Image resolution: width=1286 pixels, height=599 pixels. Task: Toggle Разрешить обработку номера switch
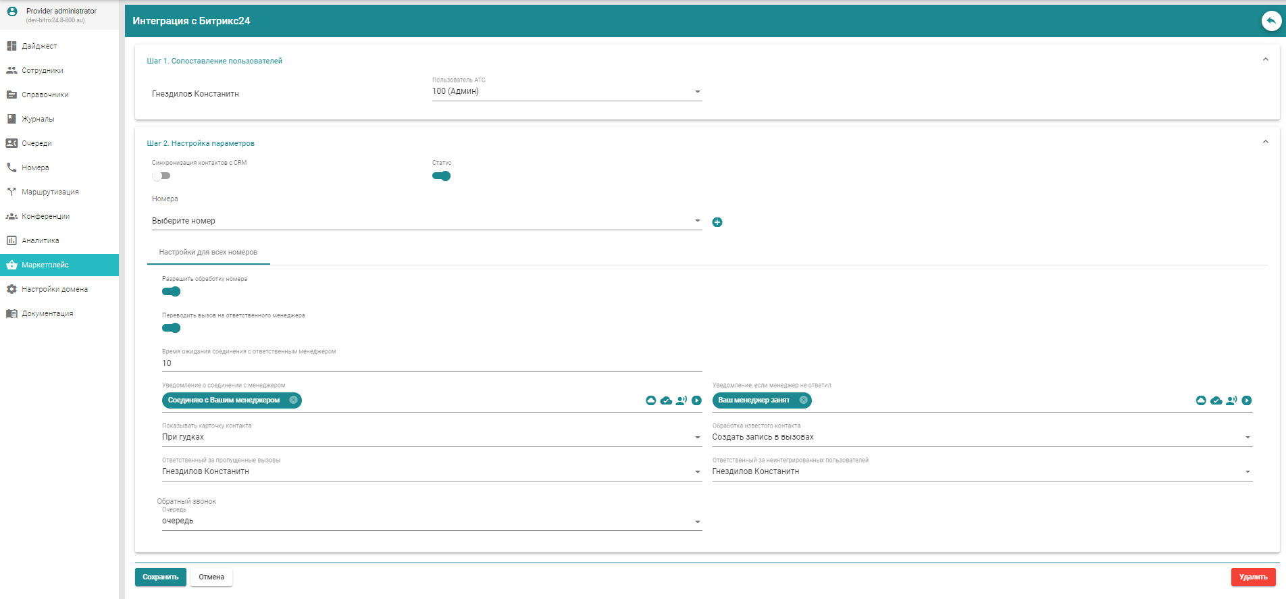point(172,292)
